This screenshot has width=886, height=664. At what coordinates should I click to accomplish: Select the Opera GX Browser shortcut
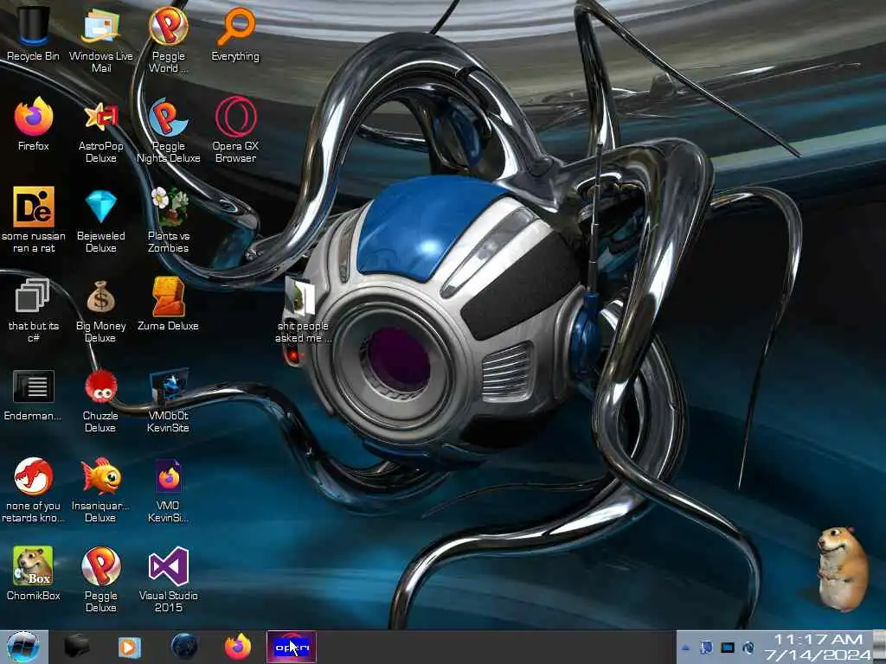click(235, 130)
